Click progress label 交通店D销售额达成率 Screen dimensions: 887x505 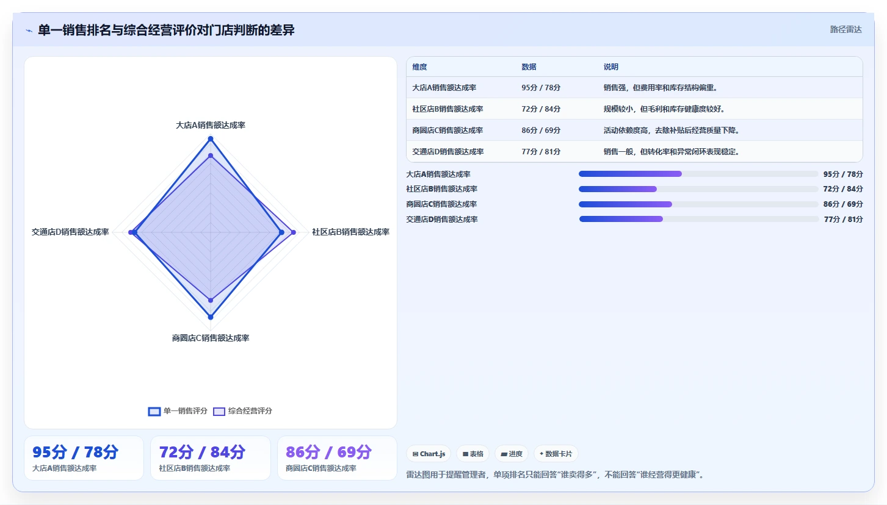pyautogui.click(x=442, y=220)
